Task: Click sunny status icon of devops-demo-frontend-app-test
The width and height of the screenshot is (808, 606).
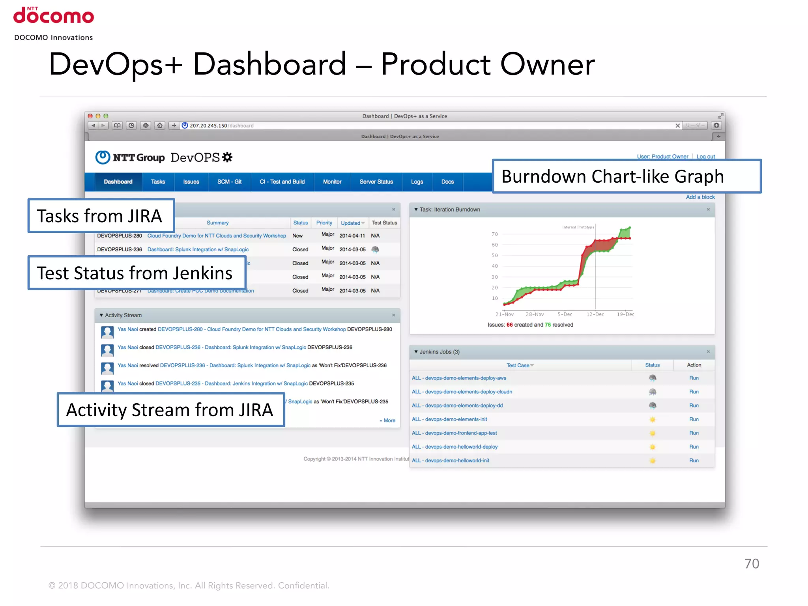Action: pyautogui.click(x=653, y=433)
